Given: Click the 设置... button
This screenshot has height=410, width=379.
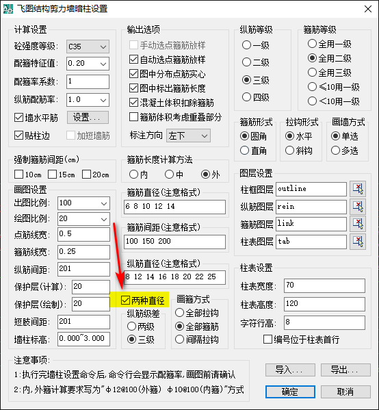Looking at the screenshot, I should tap(88, 118).
